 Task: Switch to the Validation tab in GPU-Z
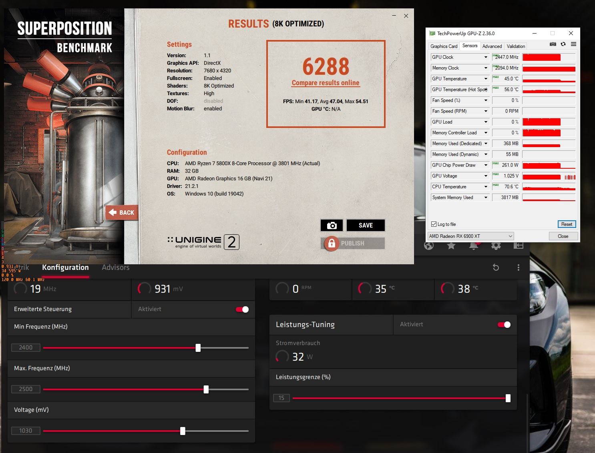516,46
